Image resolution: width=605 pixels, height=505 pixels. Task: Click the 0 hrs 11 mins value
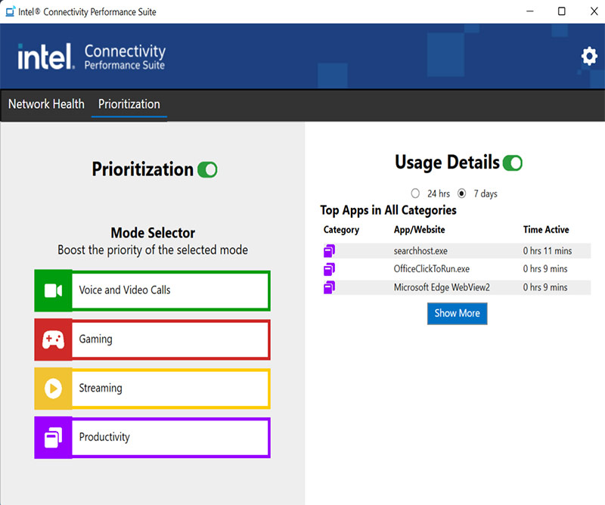click(x=548, y=251)
